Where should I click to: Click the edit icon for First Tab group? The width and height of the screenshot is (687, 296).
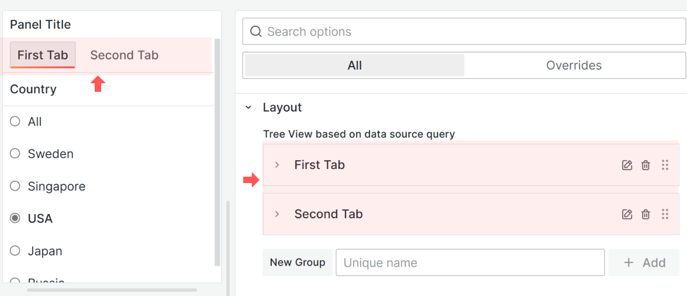627,165
